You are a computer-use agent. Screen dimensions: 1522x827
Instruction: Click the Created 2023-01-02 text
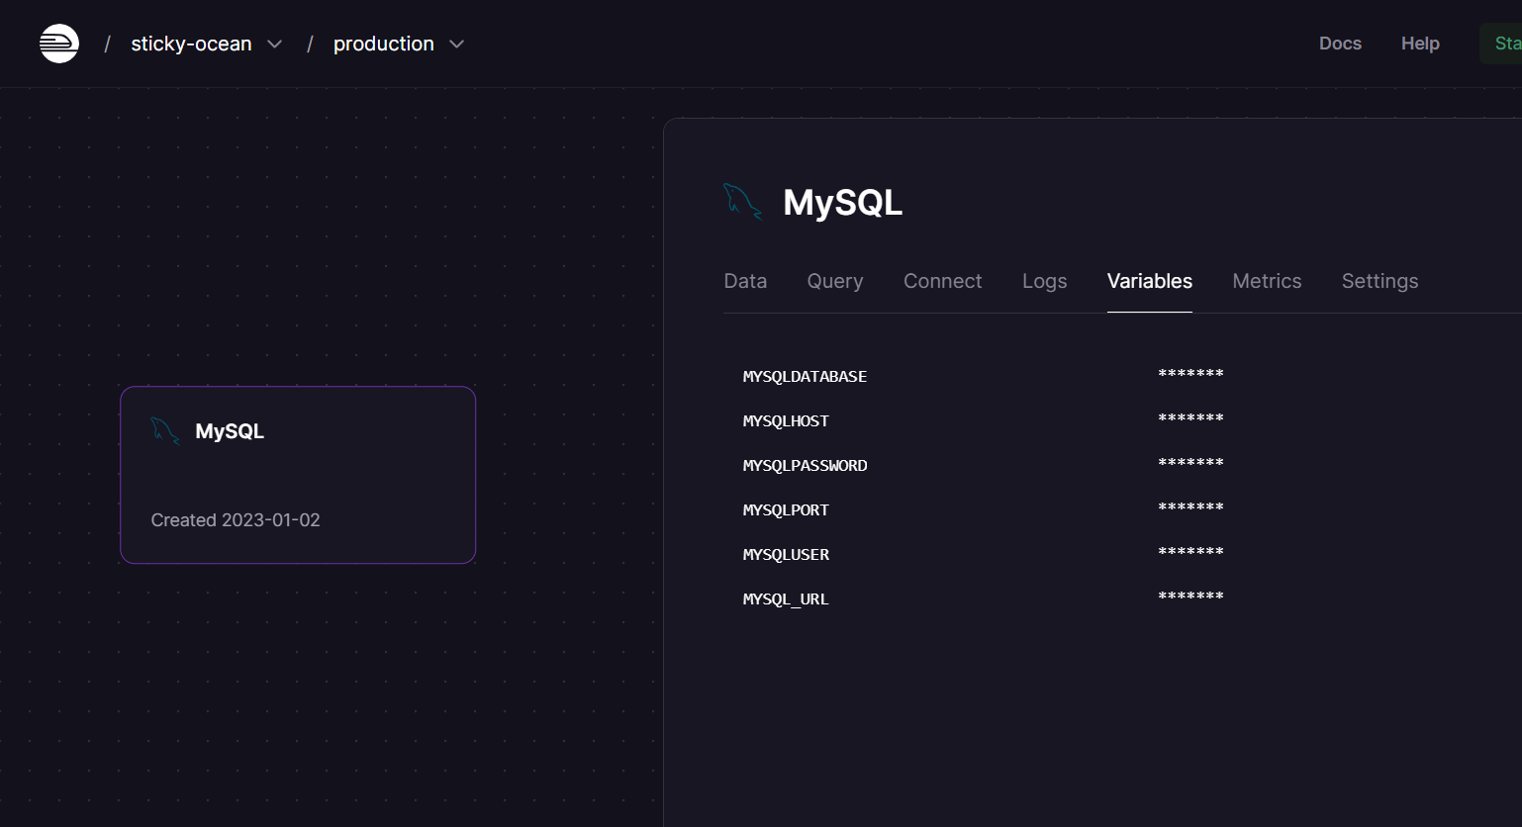click(236, 520)
